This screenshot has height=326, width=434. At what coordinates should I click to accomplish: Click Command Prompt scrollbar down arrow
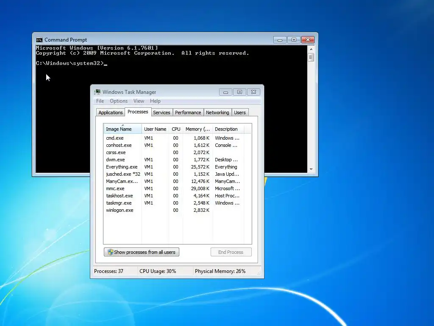coord(311,169)
